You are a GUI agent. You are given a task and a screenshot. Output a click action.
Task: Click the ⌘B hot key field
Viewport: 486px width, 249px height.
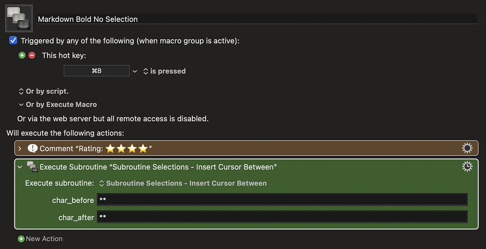96,71
